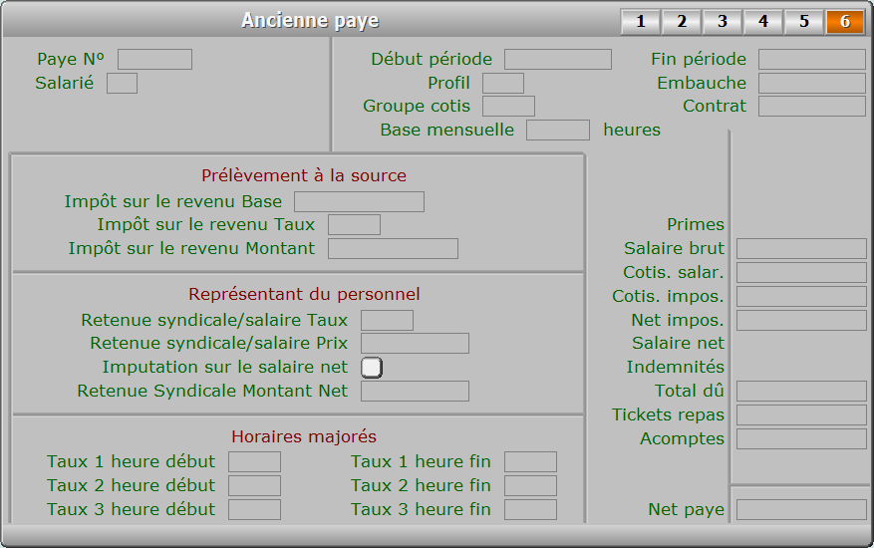Select the Fin période field
874x548 pixels.
tap(811, 59)
